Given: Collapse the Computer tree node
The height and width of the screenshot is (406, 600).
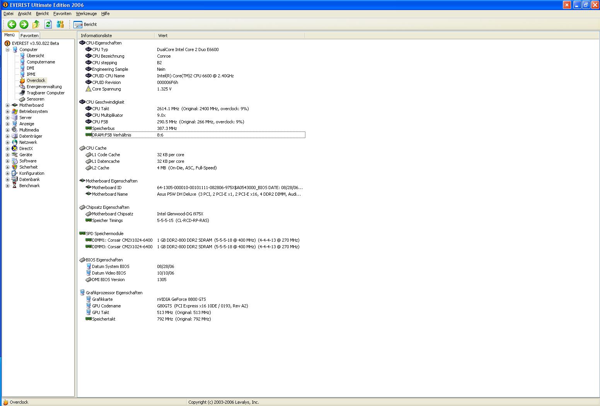Looking at the screenshot, I should click(7, 49).
